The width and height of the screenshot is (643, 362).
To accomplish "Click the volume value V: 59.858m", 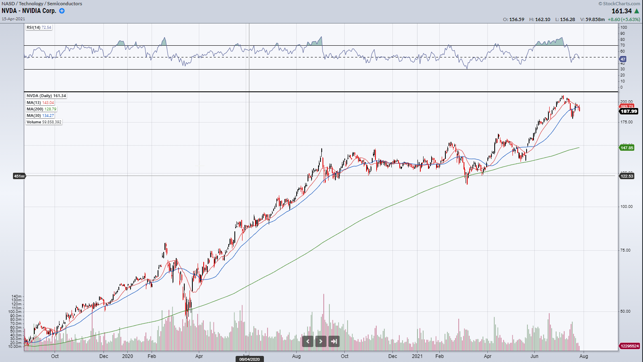I will pos(592,19).
